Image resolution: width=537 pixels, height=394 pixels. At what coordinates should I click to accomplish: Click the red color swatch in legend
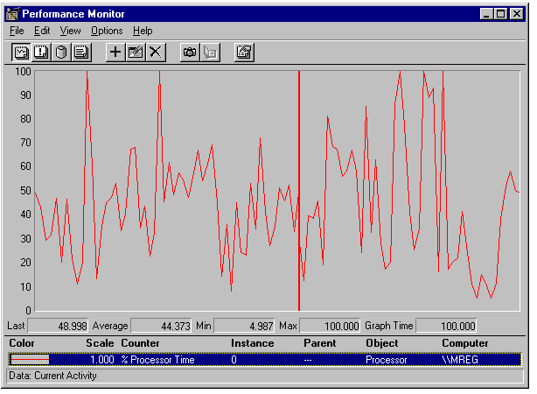pos(30,359)
